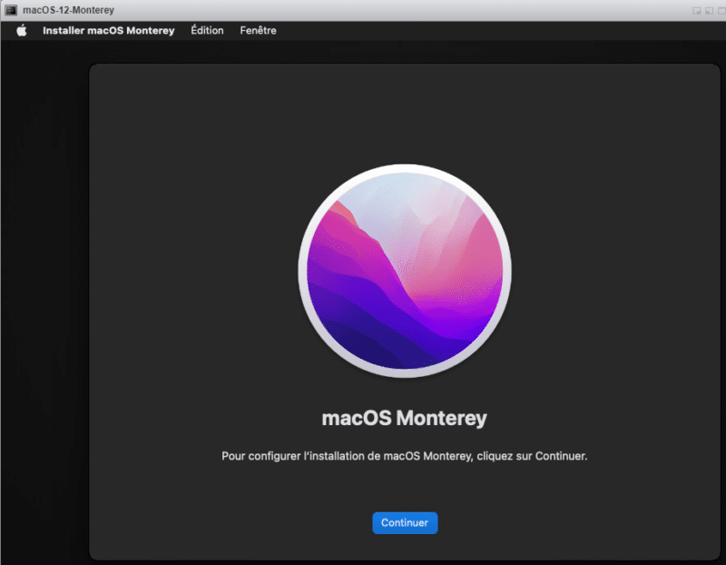Open the Édition menu
The width and height of the screenshot is (726, 565).
207,31
